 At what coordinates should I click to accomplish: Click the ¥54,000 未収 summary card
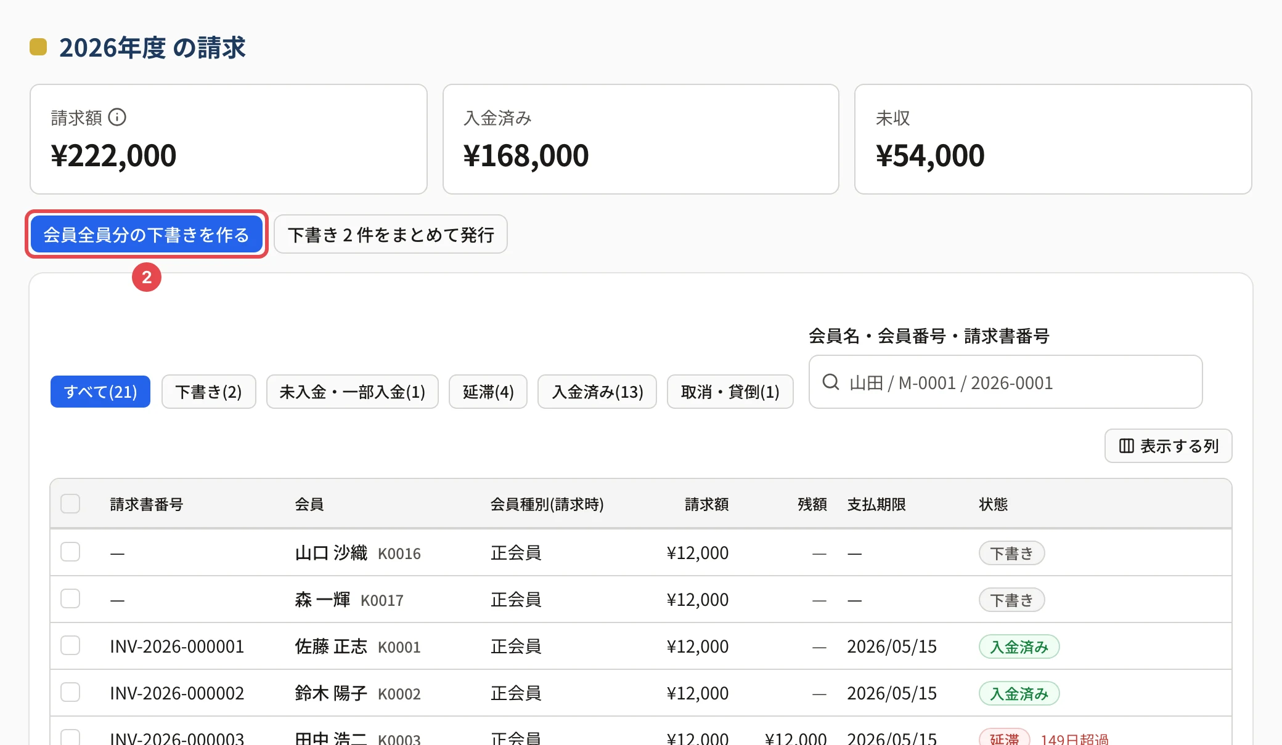coord(1053,139)
